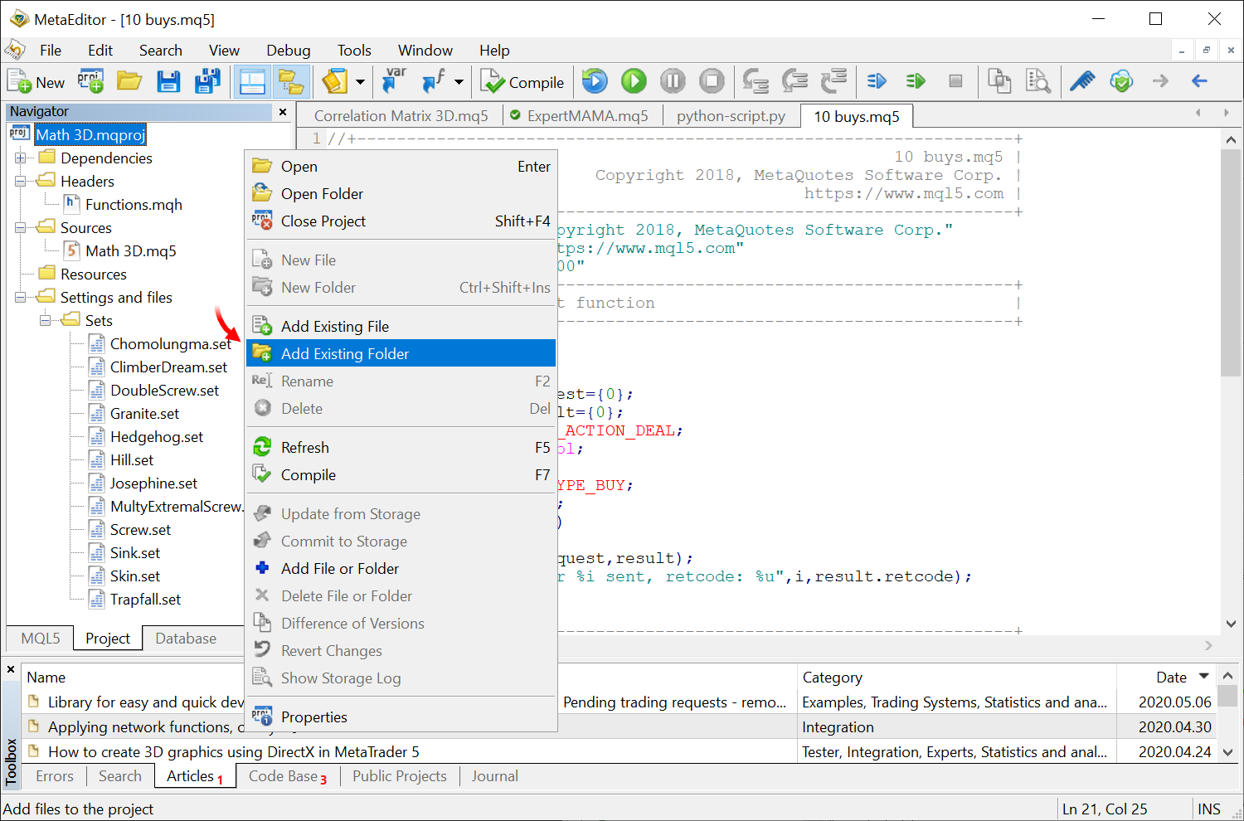Toggle the Toolbox panel close X

pyautogui.click(x=11, y=669)
